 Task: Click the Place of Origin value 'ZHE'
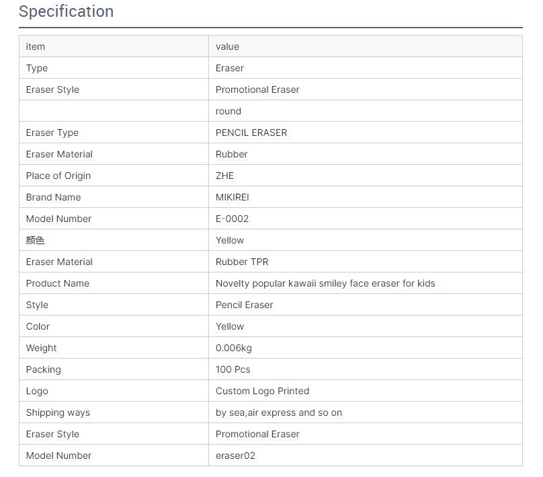point(224,176)
